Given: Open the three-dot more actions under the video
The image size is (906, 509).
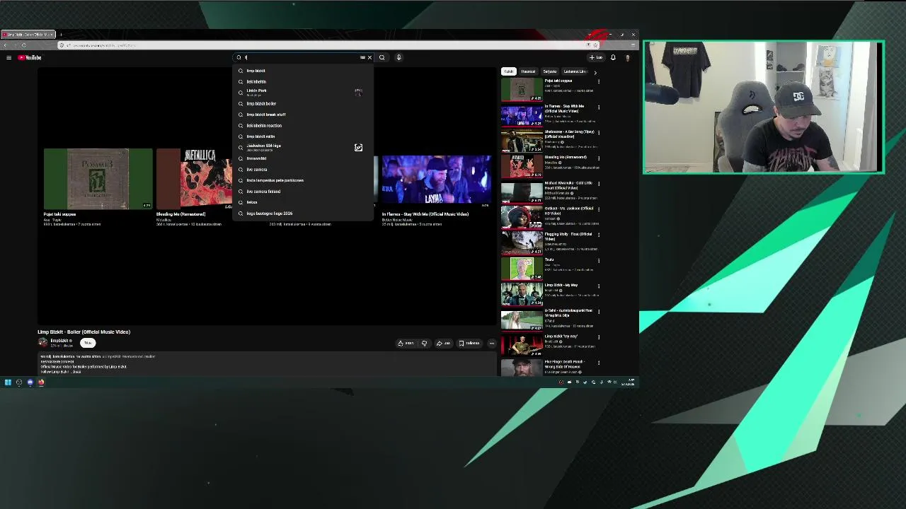Looking at the screenshot, I should [x=492, y=343].
